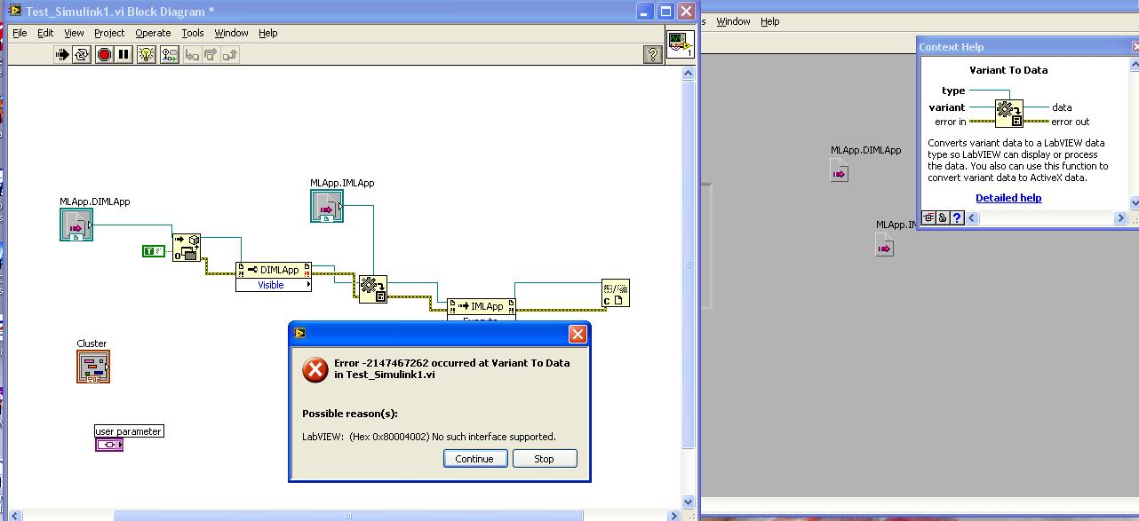The height and width of the screenshot is (521, 1139).
Task: Open the Window menu in the background window
Action: click(733, 21)
